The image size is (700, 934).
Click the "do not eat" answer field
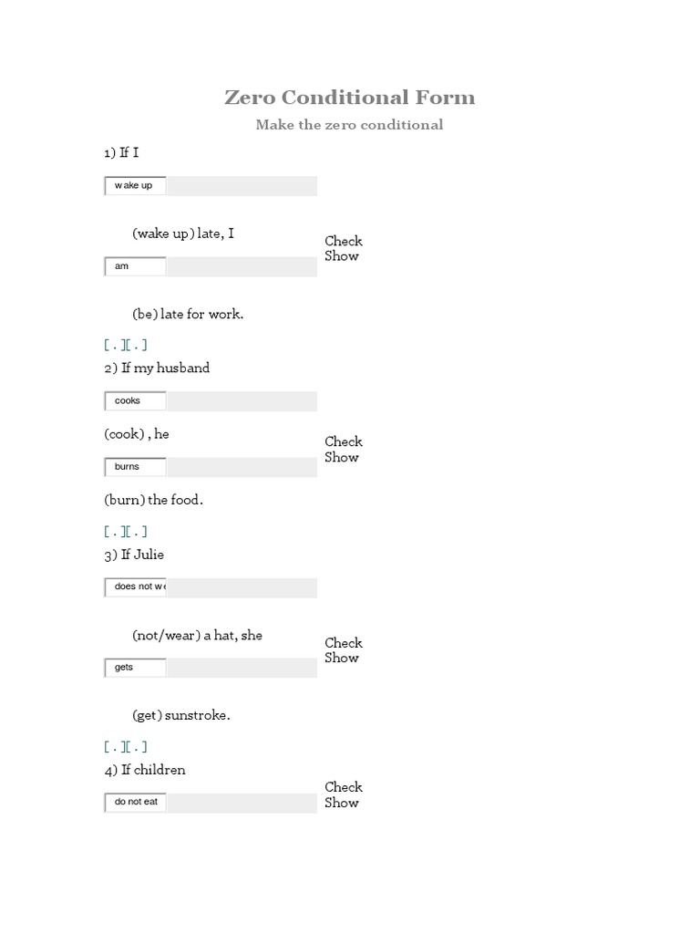136,803
